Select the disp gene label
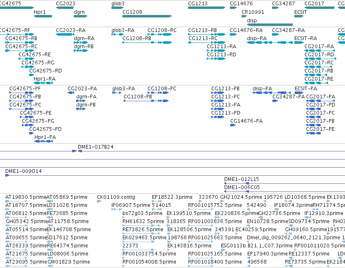 pyautogui.click(x=252, y=20)
